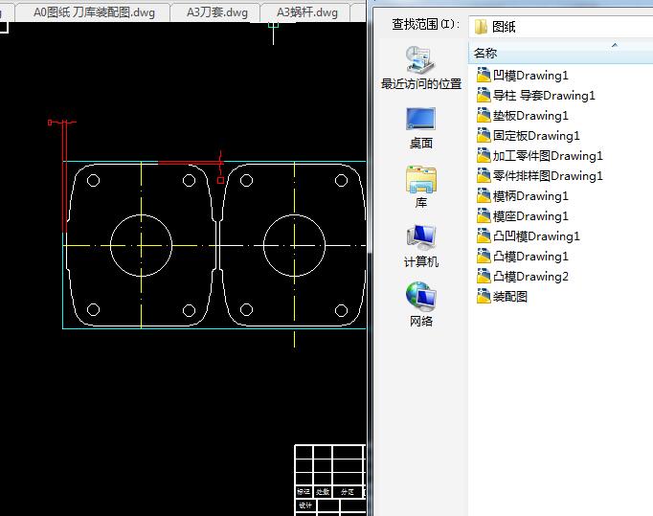The height and width of the screenshot is (516, 653).
Task: Click the file name 模座Drawing1
Action: click(x=530, y=216)
